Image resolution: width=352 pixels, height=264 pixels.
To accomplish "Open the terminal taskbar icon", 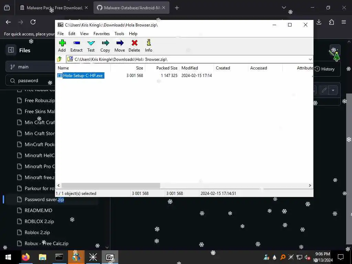I will coord(59,257).
